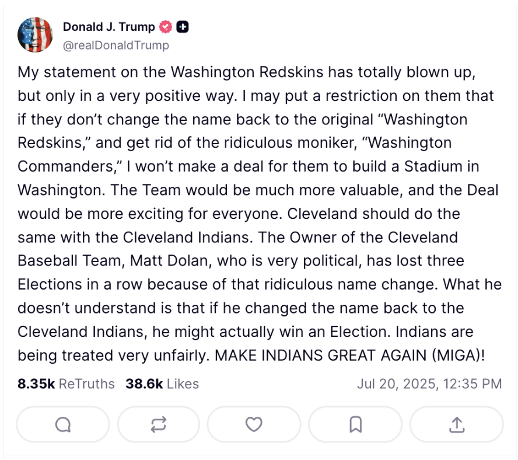Share the post via the upload icon
Image resolution: width=518 pixels, height=460 pixels.
coord(457,424)
